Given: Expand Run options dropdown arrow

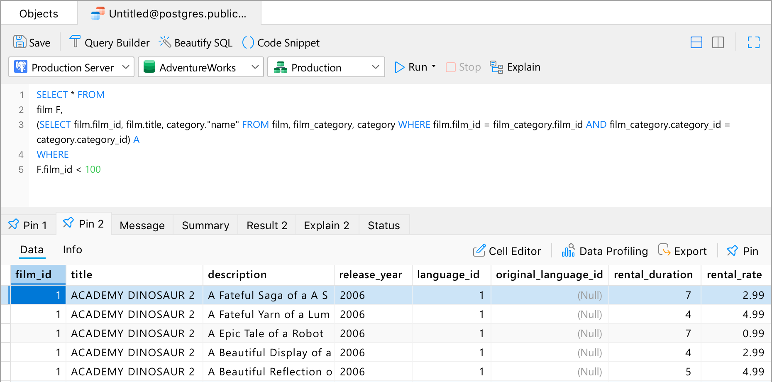Looking at the screenshot, I should click(x=434, y=66).
